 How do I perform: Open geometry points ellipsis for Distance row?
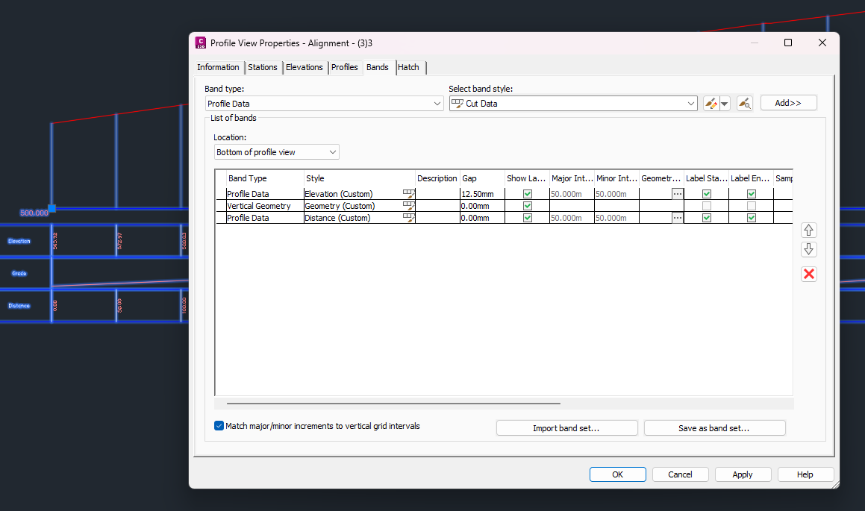click(x=678, y=218)
